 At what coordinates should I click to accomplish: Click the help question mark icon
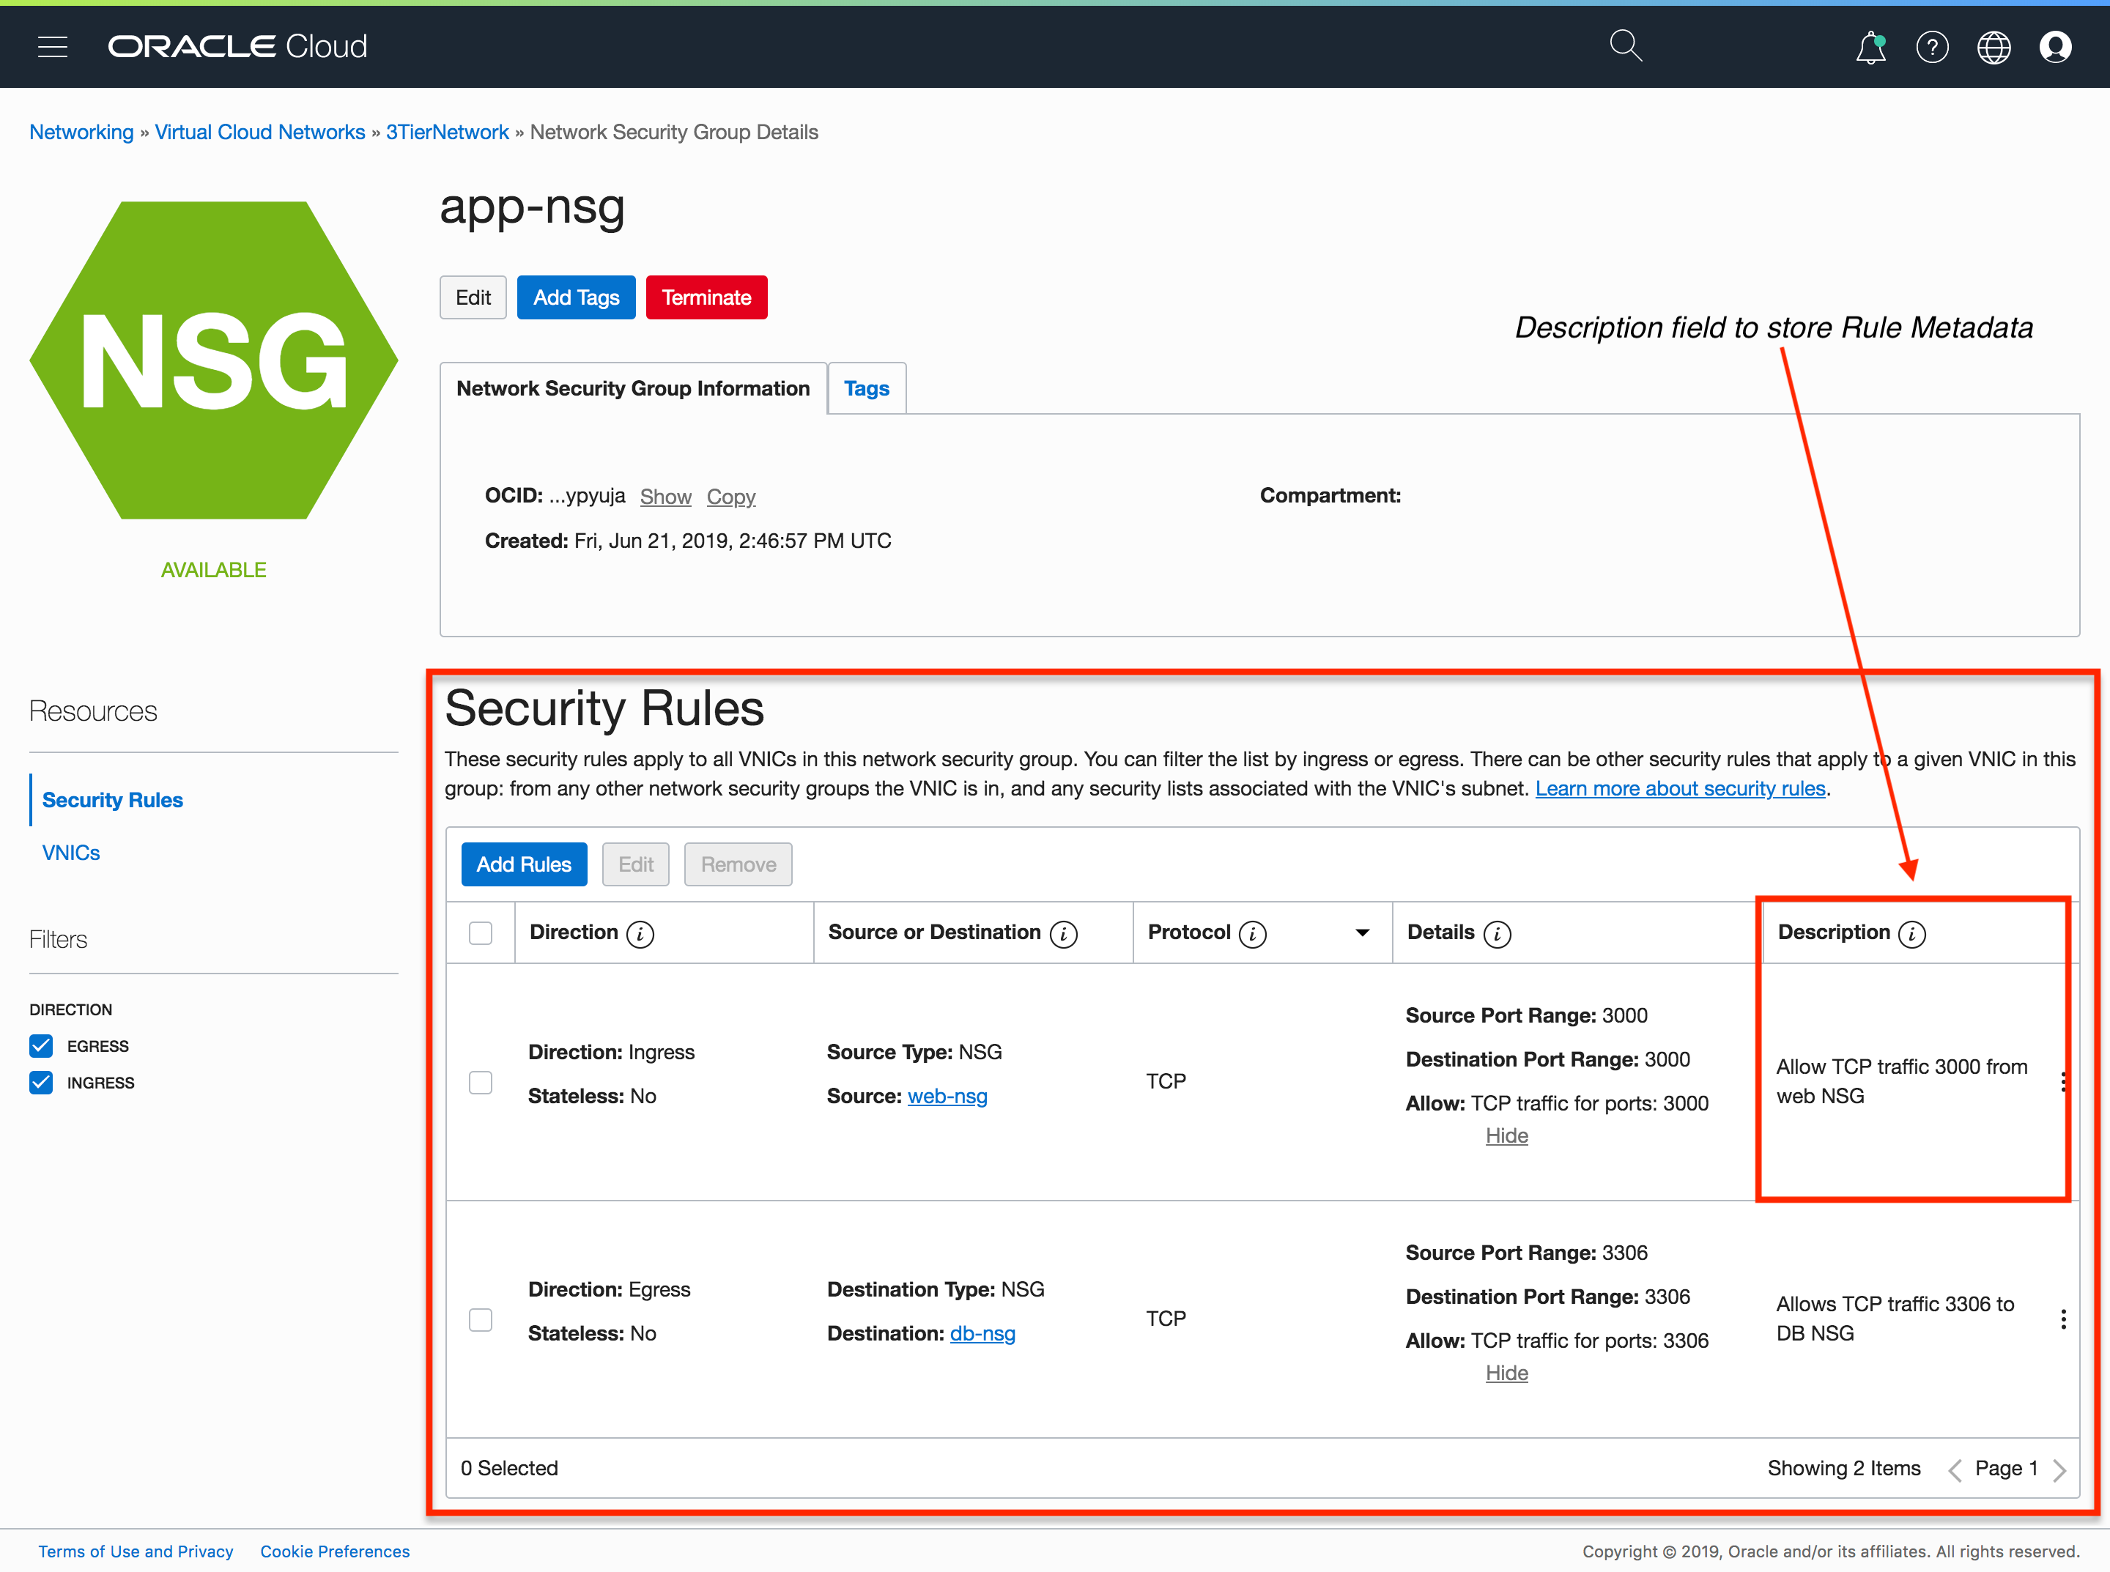point(1931,47)
